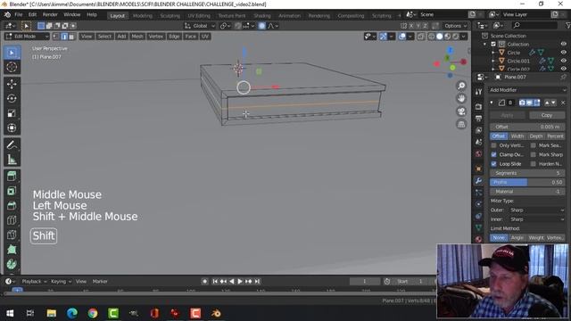Select the Weight limit method button
The image size is (571, 321).
coord(536,238)
